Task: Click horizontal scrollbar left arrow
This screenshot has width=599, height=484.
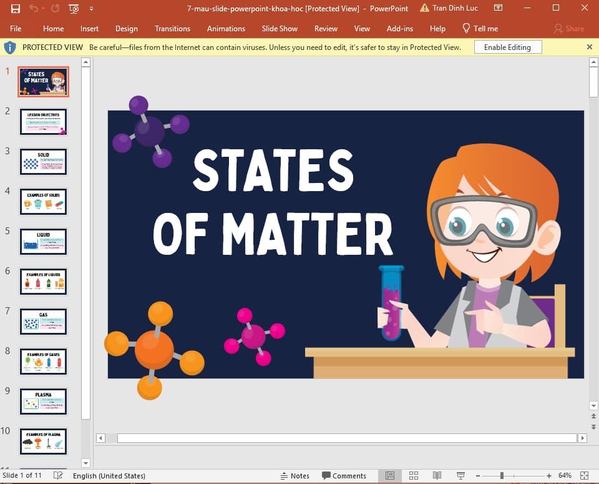Action: pyautogui.click(x=100, y=438)
